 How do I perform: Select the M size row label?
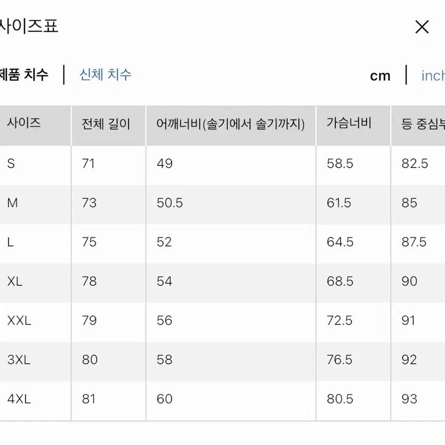click(x=12, y=203)
